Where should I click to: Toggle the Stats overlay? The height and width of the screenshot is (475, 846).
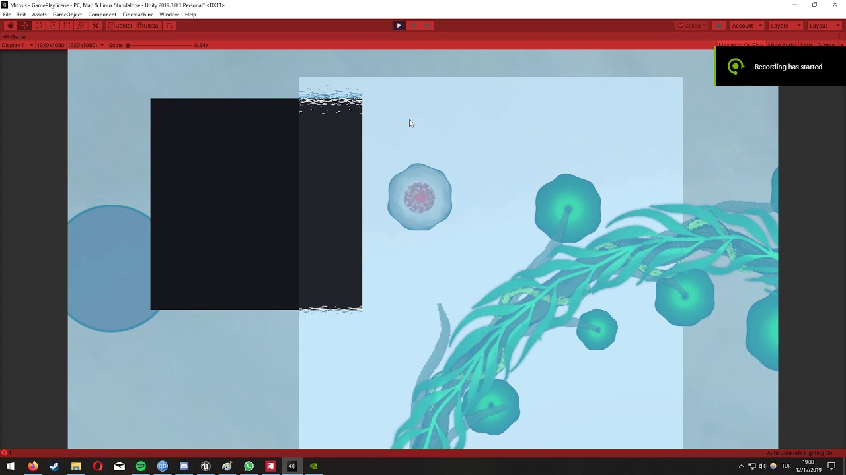pyautogui.click(x=806, y=45)
